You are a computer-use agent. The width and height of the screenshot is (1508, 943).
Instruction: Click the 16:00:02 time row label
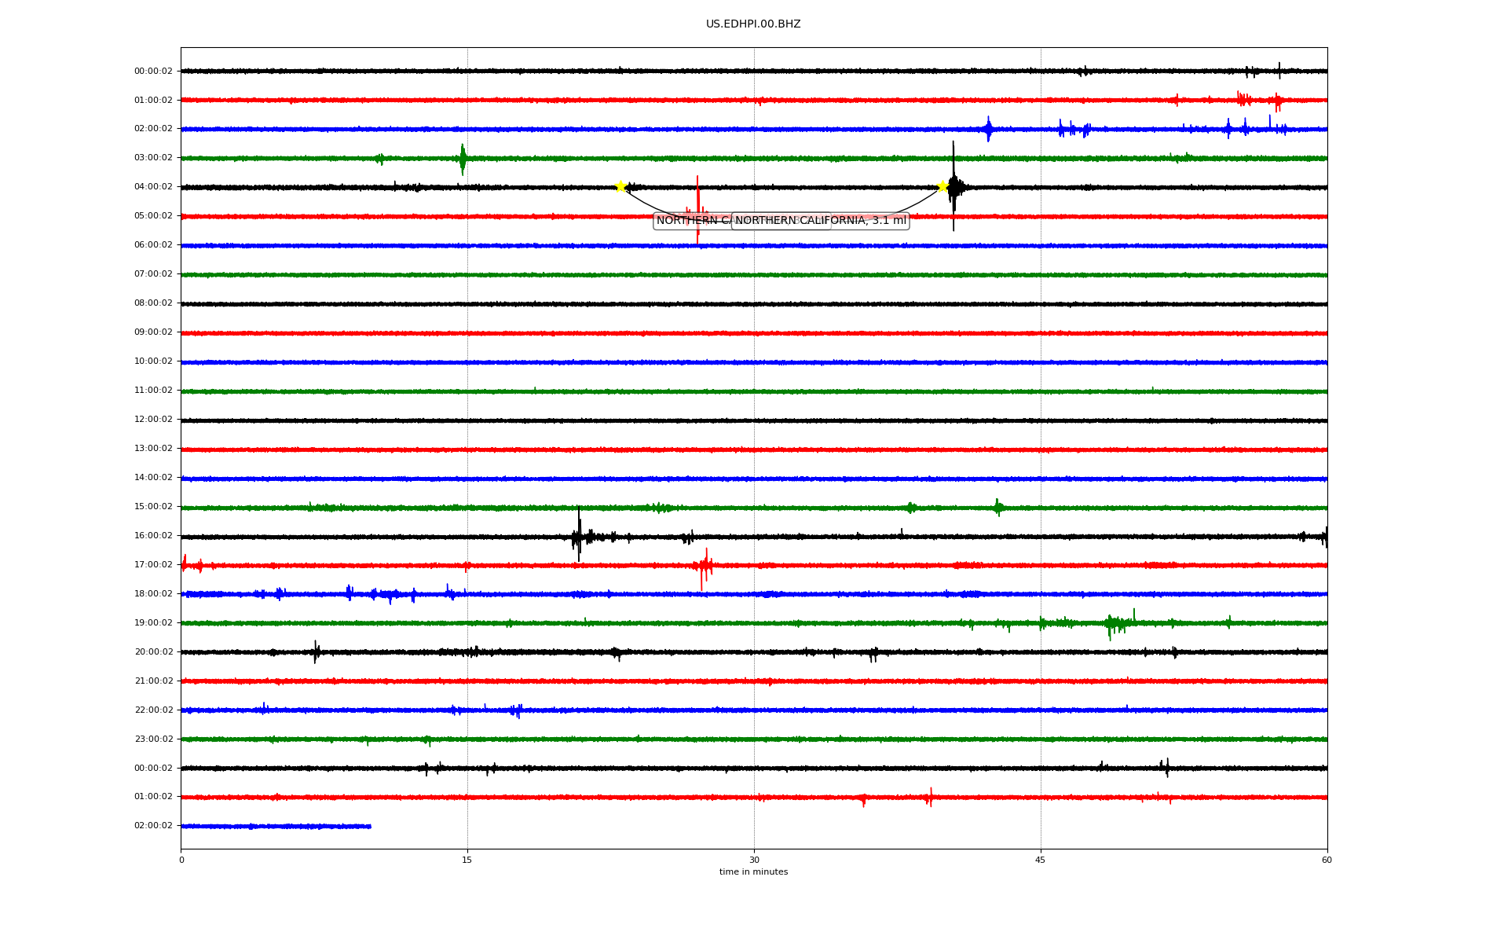click(x=153, y=536)
